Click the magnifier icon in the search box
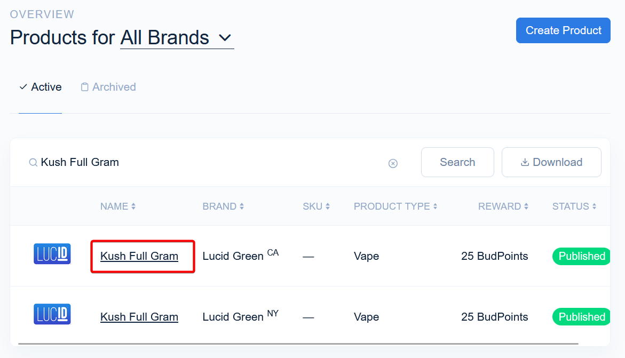The width and height of the screenshot is (625, 358). tap(33, 163)
